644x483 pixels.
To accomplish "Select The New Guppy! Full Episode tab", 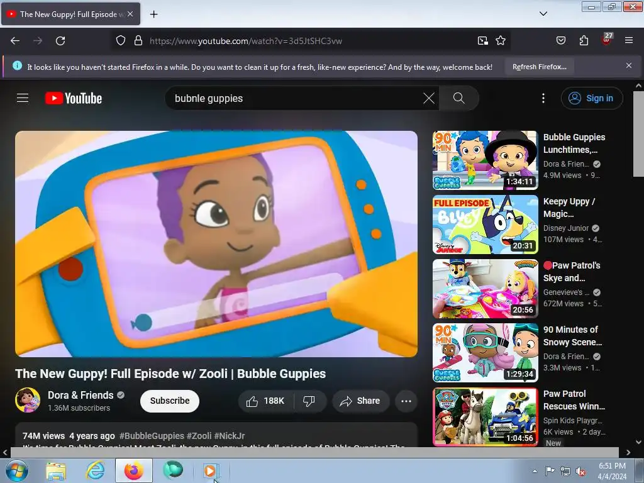I will (70, 14).
